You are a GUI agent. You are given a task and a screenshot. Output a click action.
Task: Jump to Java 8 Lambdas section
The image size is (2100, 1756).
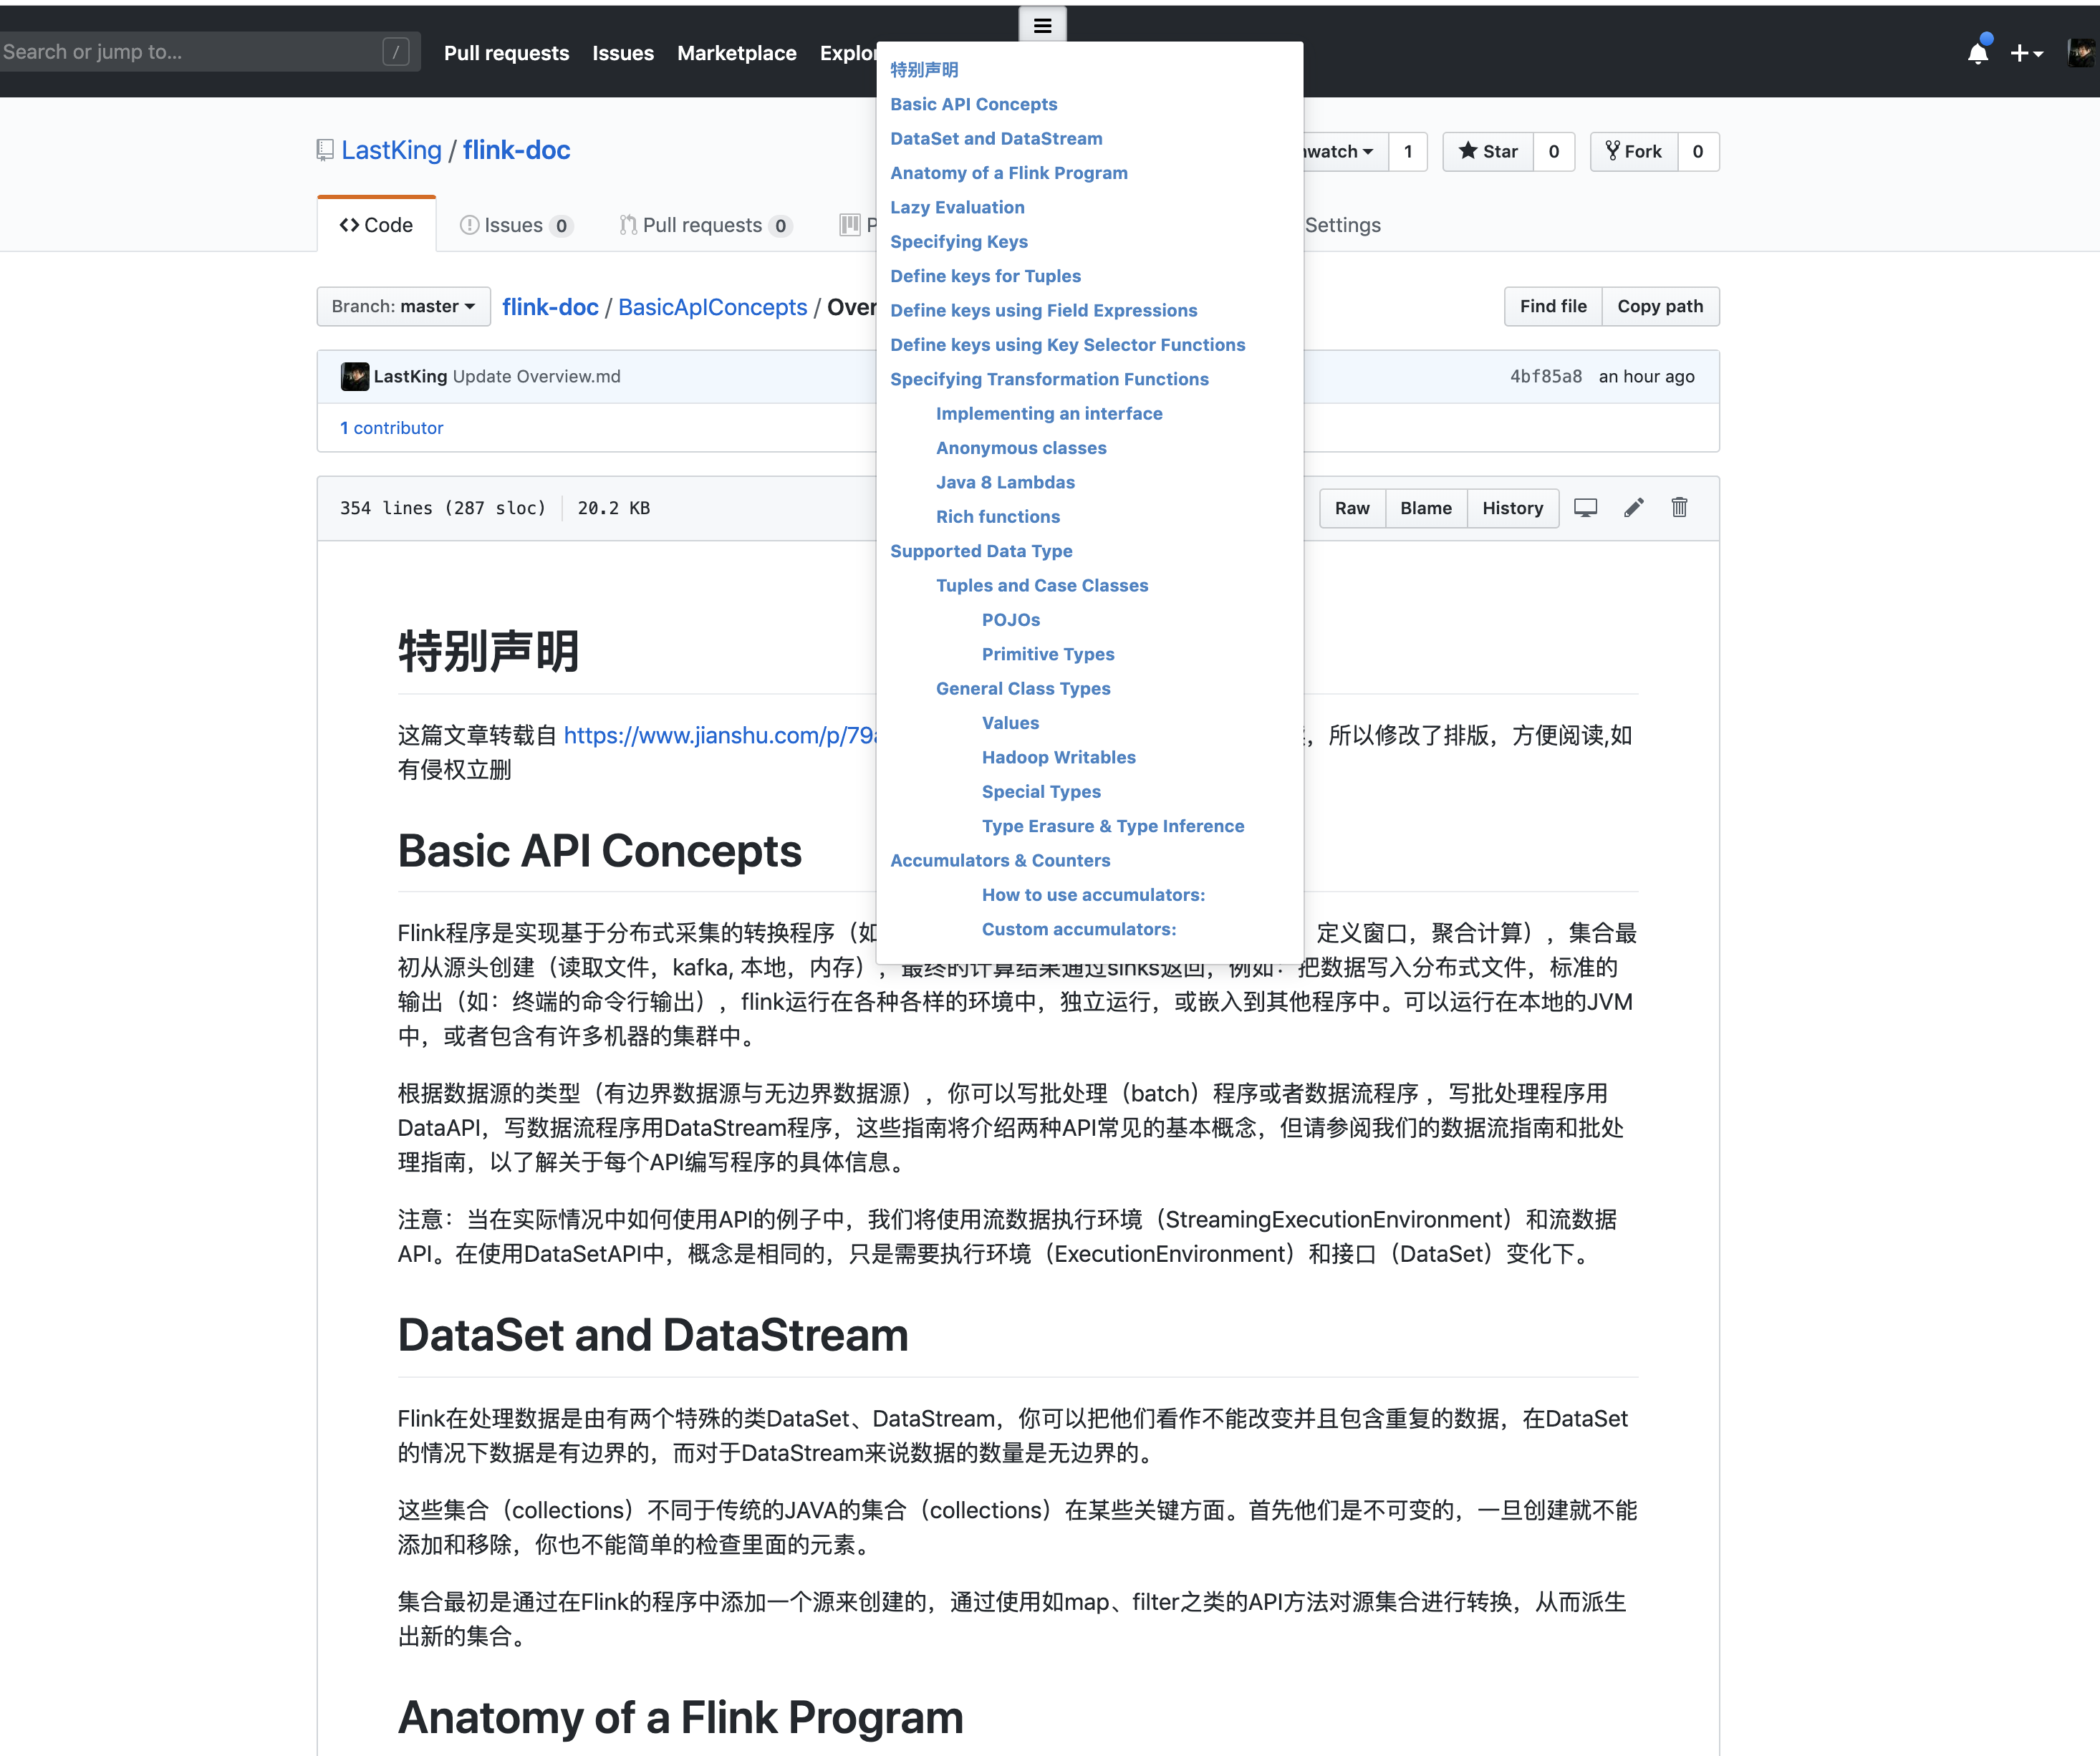(1005, 482)
